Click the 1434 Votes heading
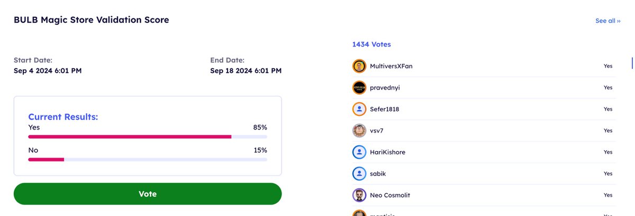635x216 pixels. point(371,44)
